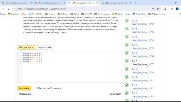The width and height of the screenshot is (181, 102).
Task: Open the IntexPRO bookmark folder
Action: 87,14
